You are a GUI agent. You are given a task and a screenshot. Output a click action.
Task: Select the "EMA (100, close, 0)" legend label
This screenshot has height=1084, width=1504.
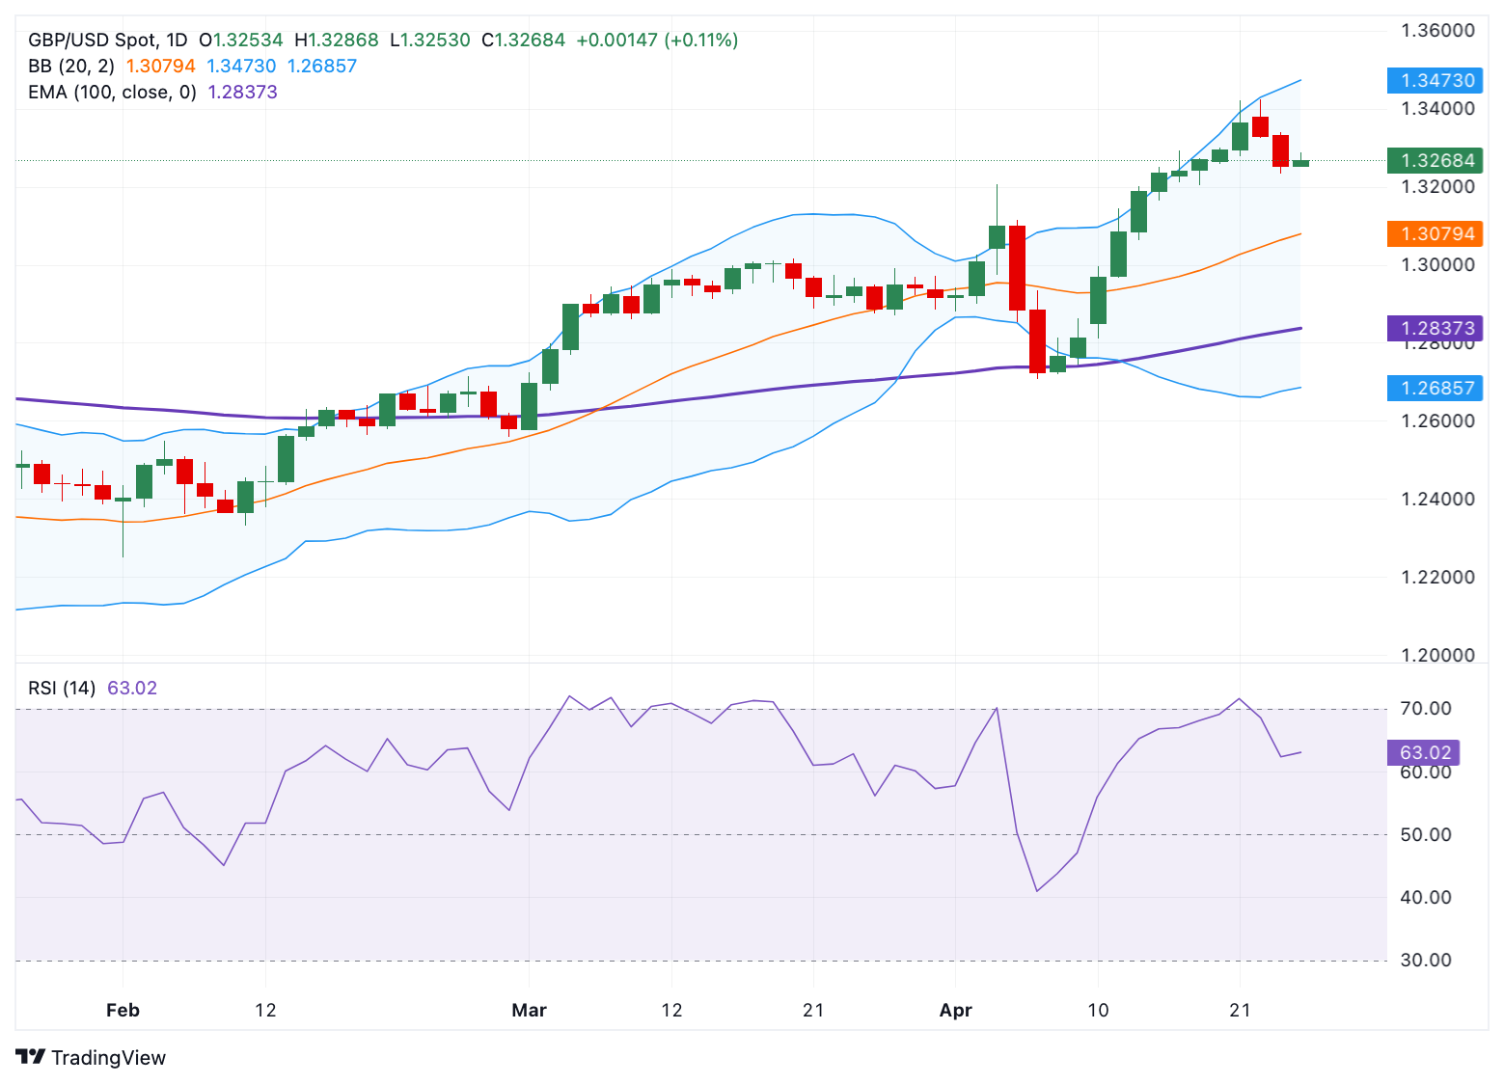click(112, 93)
